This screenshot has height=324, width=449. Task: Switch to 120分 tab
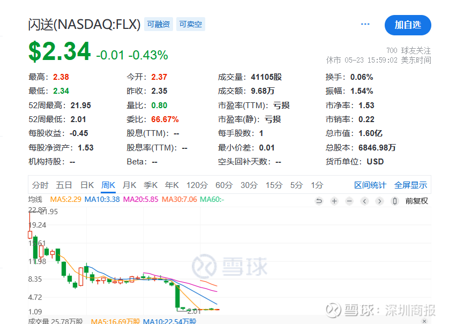pos(197,185)
